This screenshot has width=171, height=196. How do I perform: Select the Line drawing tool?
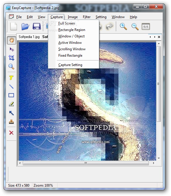(11, 86)
